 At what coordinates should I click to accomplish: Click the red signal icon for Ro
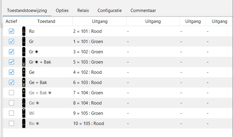point(24,31)
